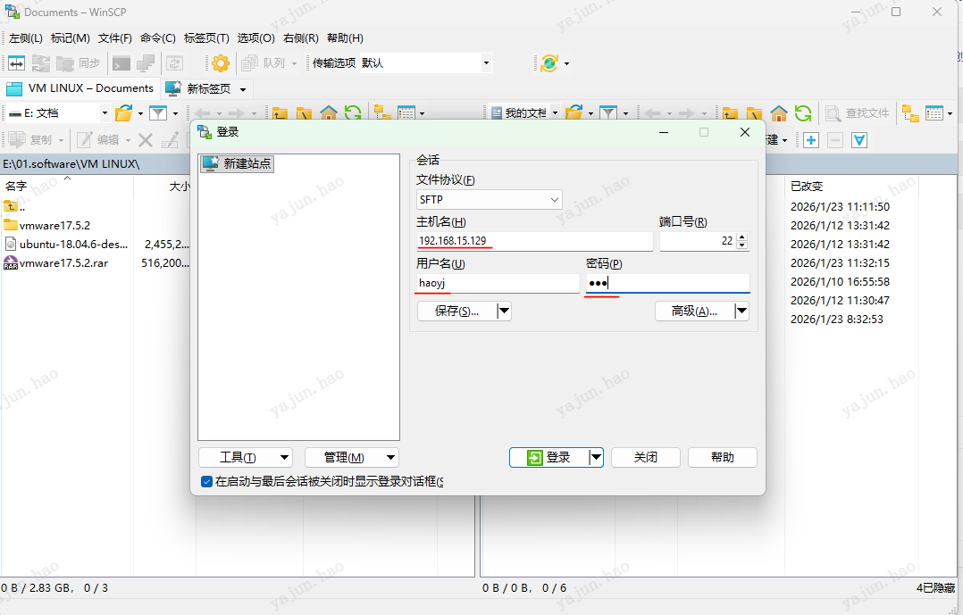
Task: Show the directory tree in the left panel
Action: 382,113
